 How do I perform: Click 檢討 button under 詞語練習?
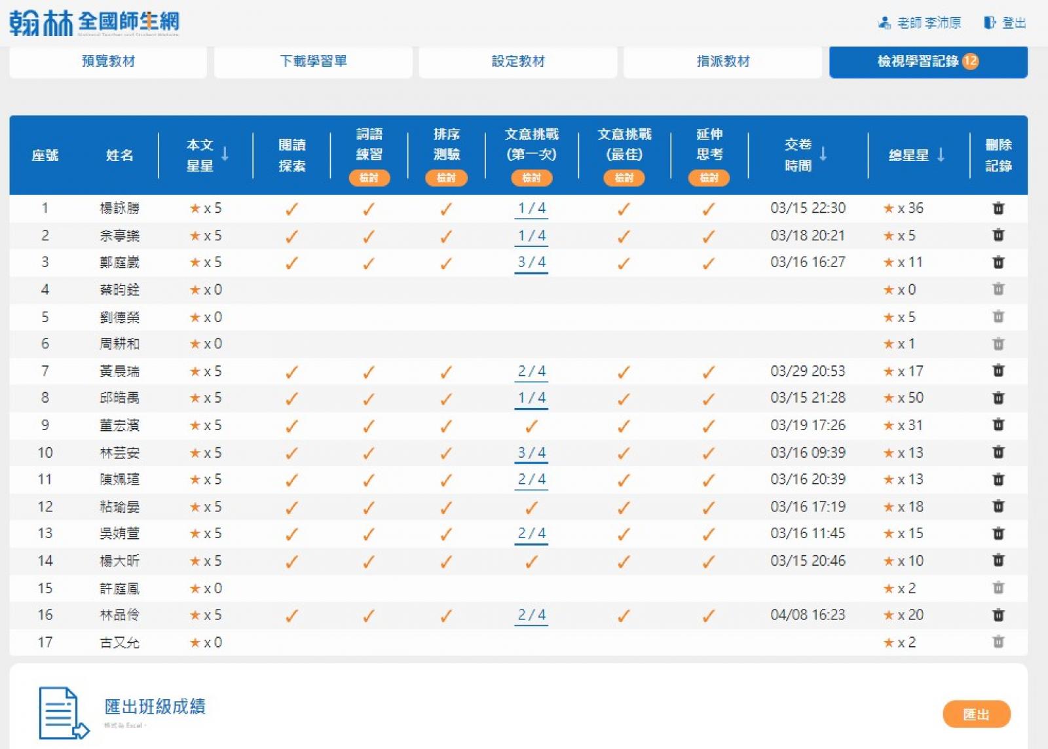[x=369, y=177]
